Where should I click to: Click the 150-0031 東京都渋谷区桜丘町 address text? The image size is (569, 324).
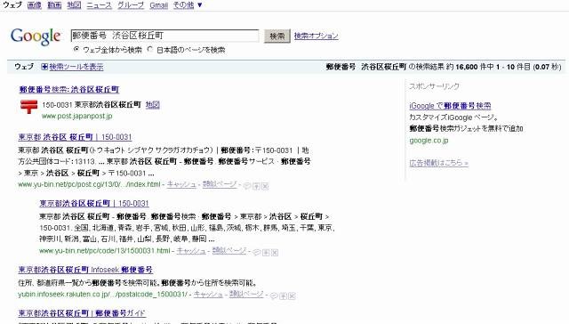pyautogui.click(x=92, y=105)
